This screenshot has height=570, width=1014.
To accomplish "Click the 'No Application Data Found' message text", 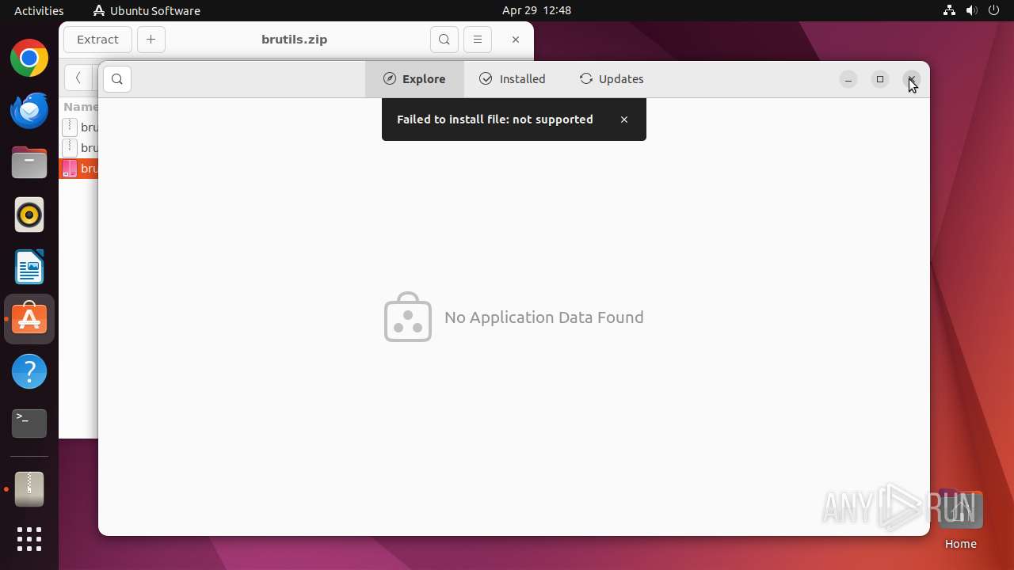I will pos(544,317).
